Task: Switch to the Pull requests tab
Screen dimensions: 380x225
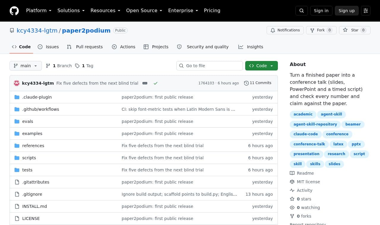Action: pyautogui.click(x=85, y=47)
